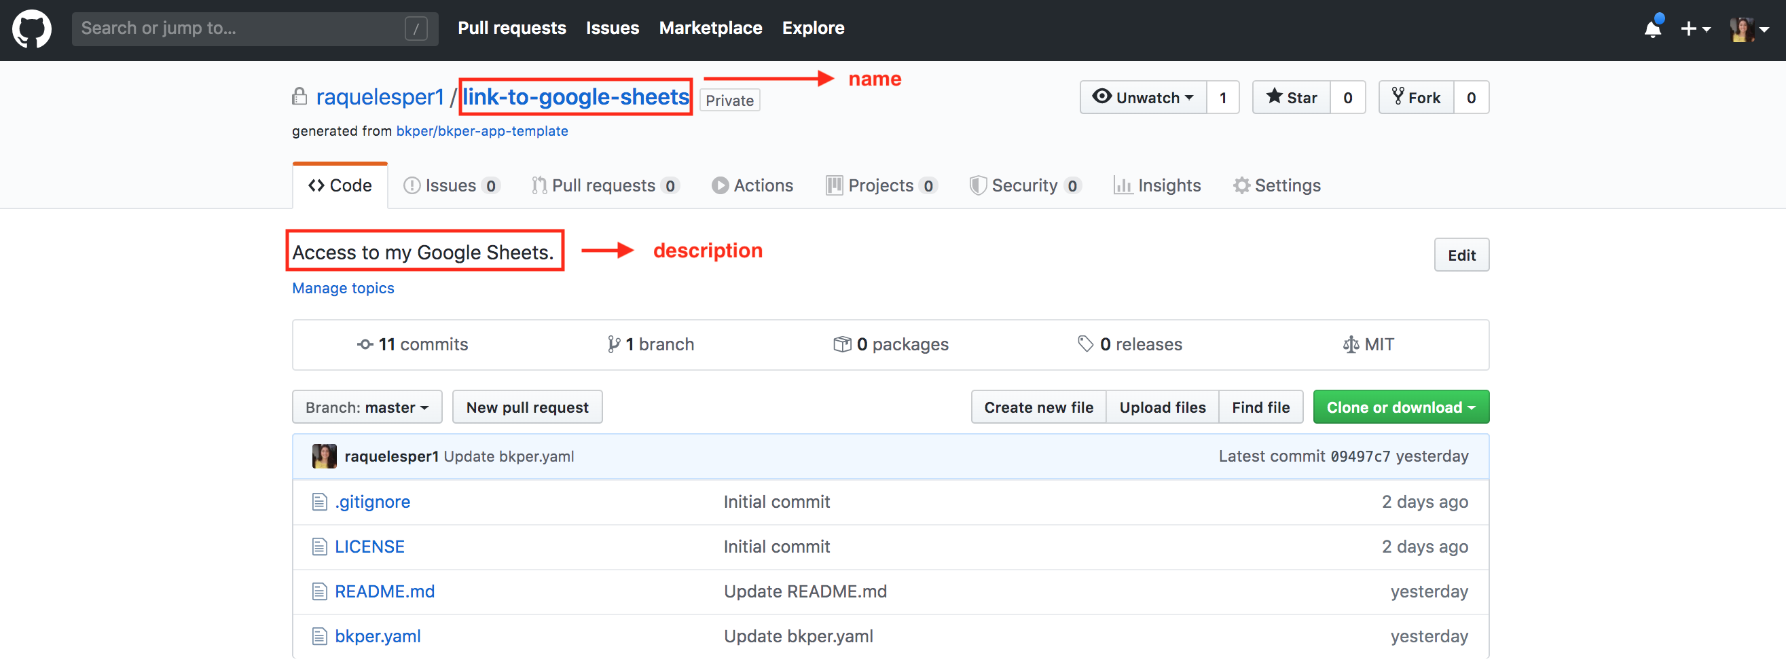Click the GitHub Octocat logo

pyautogui.click(x=32, y=29)
